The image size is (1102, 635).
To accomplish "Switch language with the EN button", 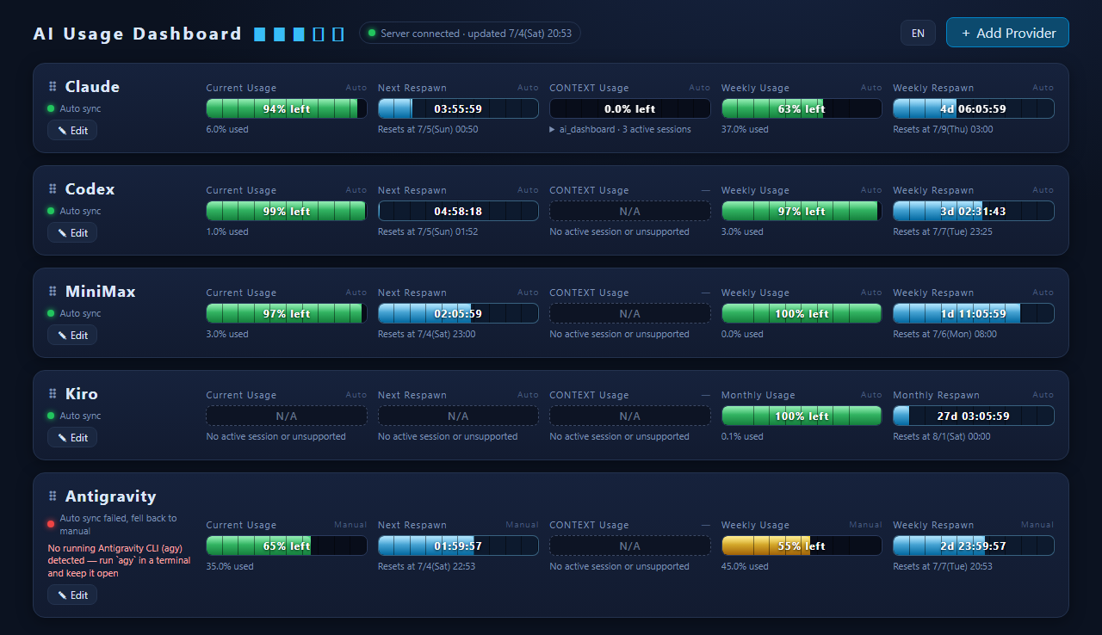I will 918,33.
